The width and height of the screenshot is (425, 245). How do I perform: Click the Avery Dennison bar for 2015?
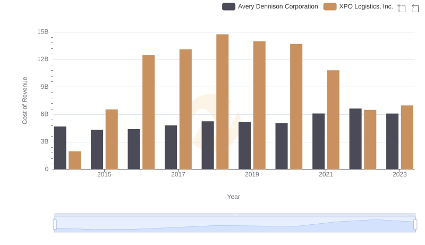[x=97, y=149]
